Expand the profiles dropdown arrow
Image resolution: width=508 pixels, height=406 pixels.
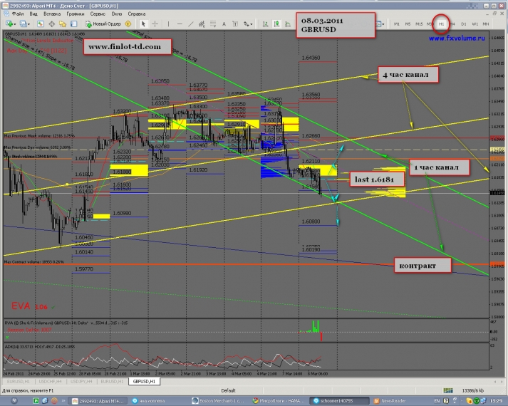[28, 24]
